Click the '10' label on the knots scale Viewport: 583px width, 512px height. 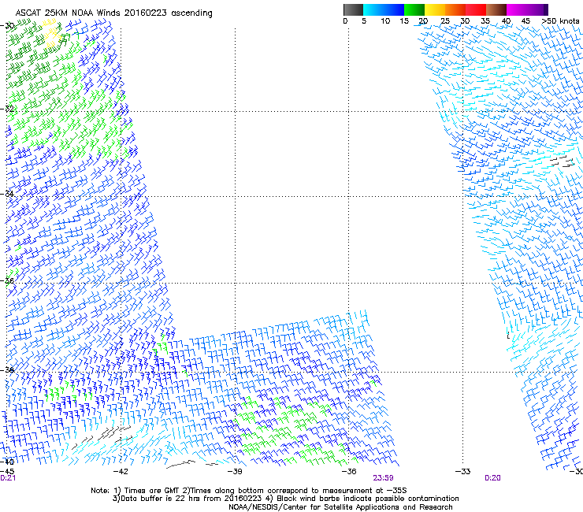pyautogui.click(x=385, y=21)
